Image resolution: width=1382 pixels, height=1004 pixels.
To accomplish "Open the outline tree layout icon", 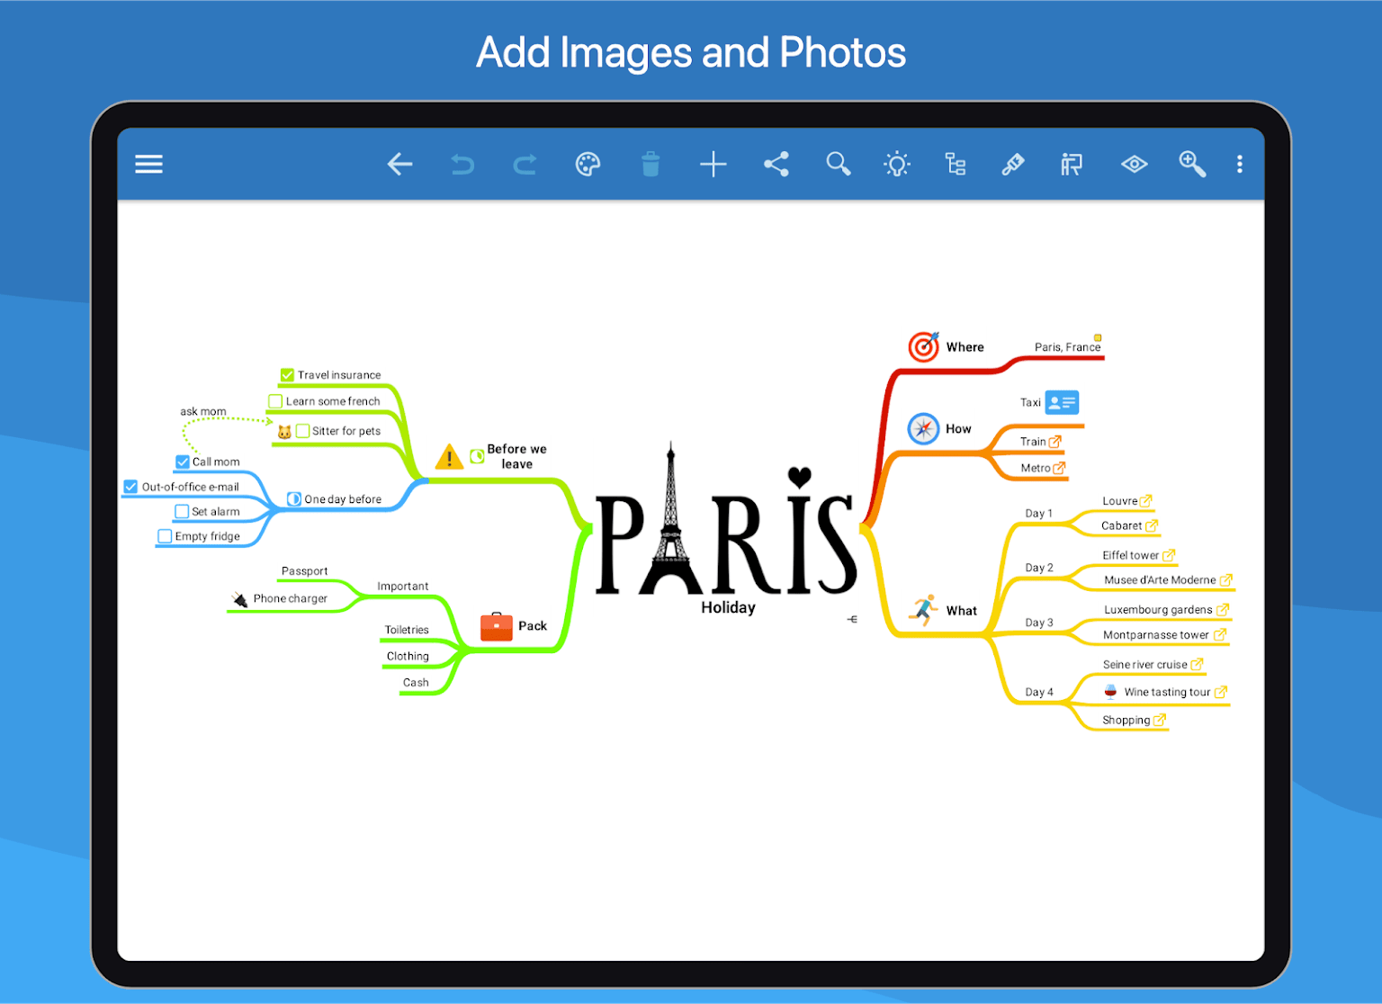I will click(956, 164).
